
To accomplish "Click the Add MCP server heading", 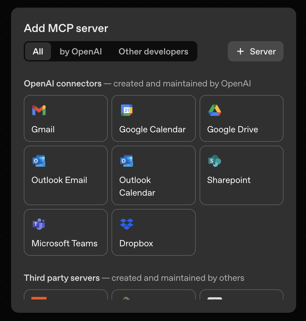I will [66, 28].
